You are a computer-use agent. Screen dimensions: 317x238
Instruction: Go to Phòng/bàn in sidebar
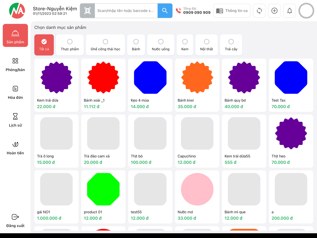(15, 65)
